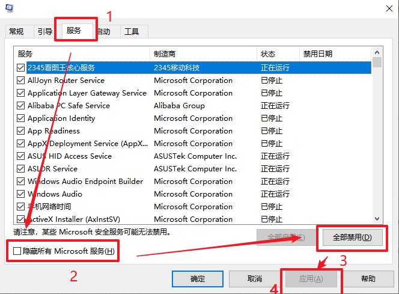Uncheck ASUS HID Access Sevice checkbox

pos(20,156)
